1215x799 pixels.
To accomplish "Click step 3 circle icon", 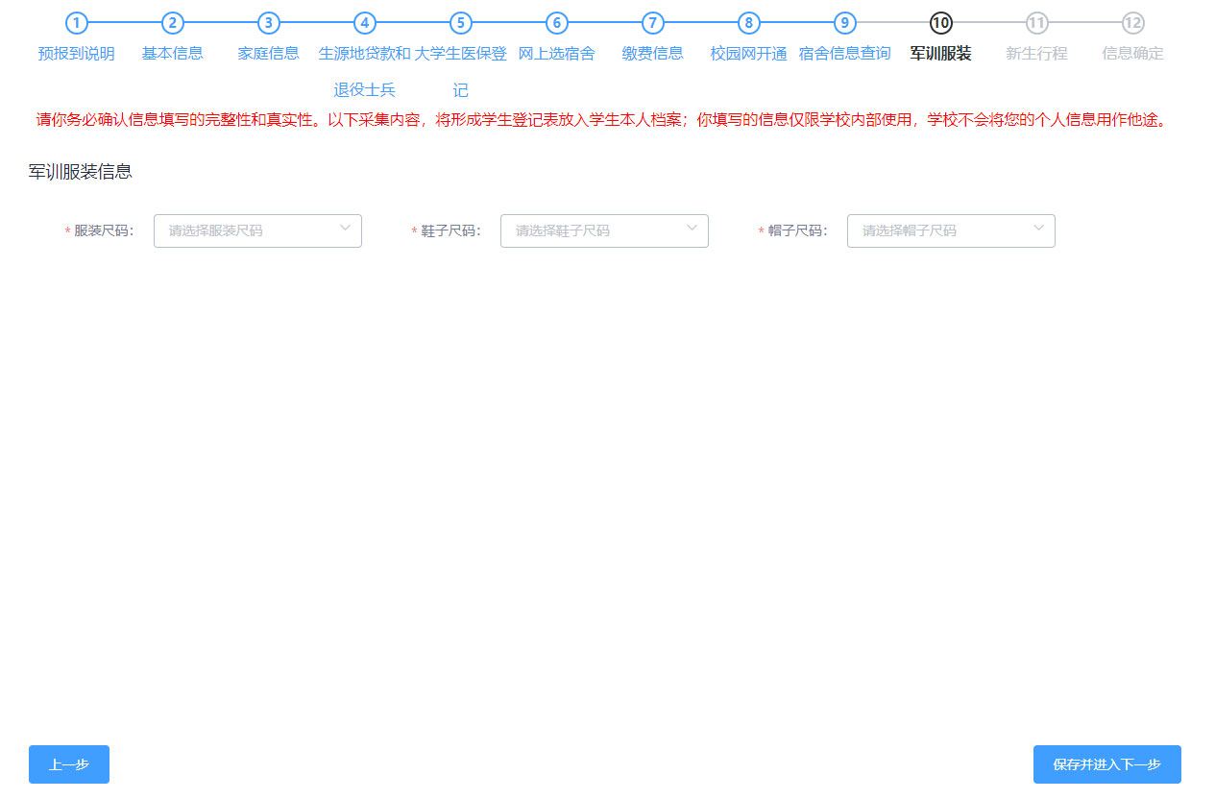I will click(x=269, y=23).
